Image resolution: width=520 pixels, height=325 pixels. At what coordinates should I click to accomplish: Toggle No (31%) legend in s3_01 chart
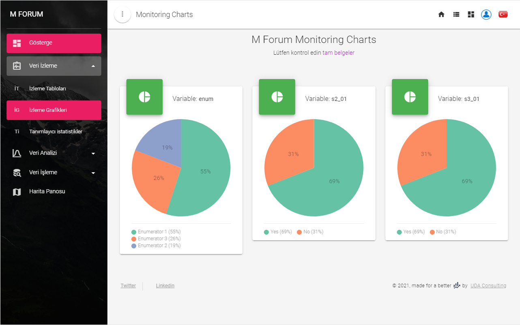443,232
